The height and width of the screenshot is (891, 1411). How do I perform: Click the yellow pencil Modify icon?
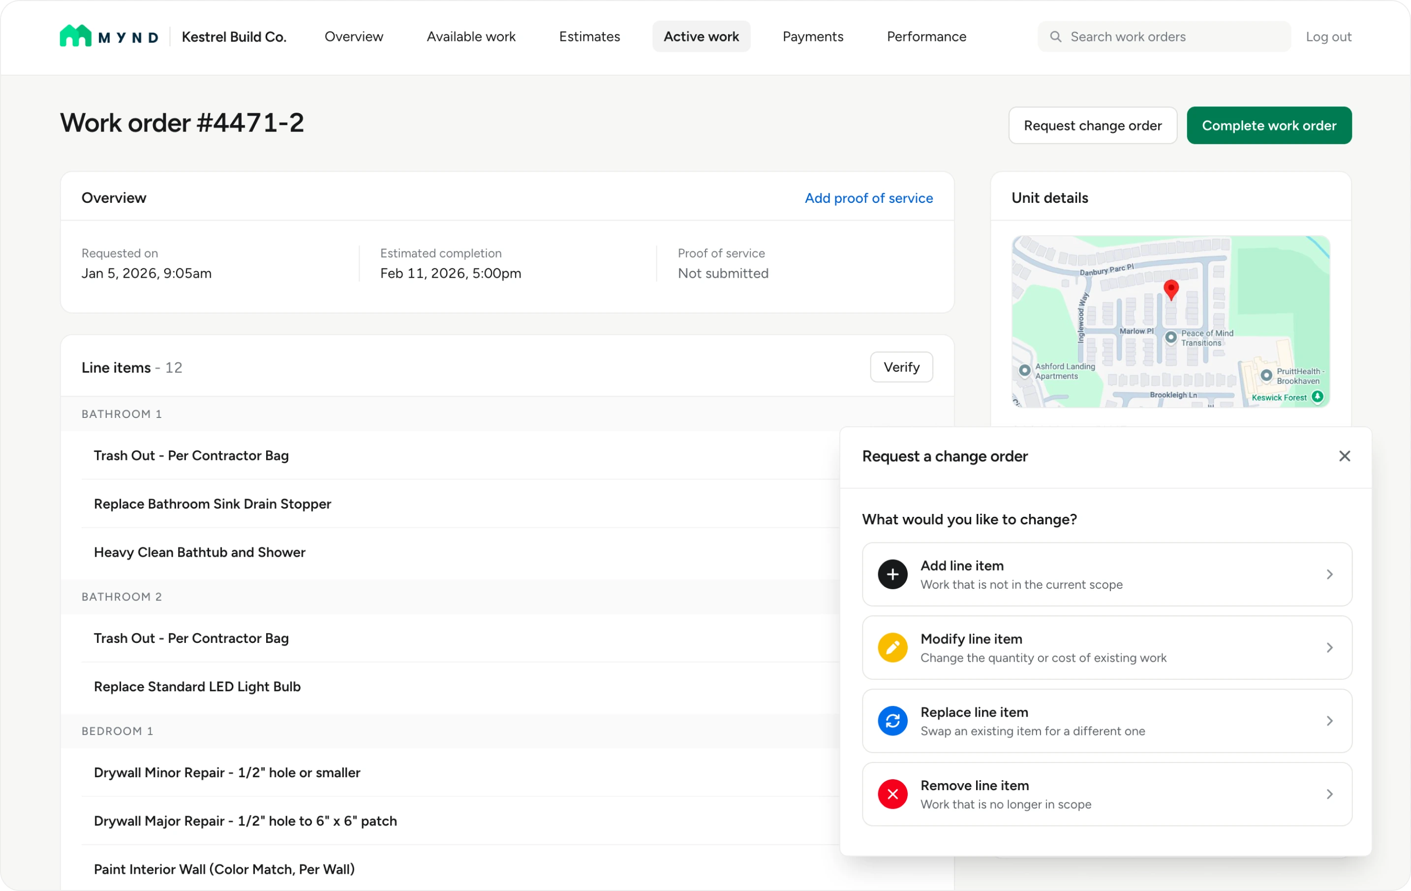pyautogui.click(x=892, y=648)
